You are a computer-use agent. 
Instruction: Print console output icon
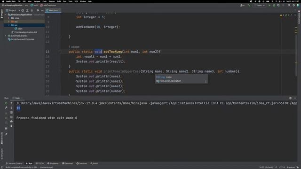[x=11, y=122]
